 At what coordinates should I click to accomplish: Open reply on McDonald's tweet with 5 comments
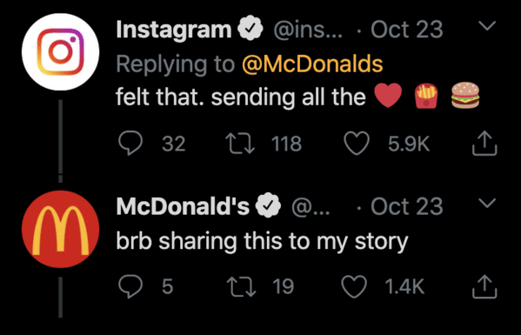click(130, 286)
